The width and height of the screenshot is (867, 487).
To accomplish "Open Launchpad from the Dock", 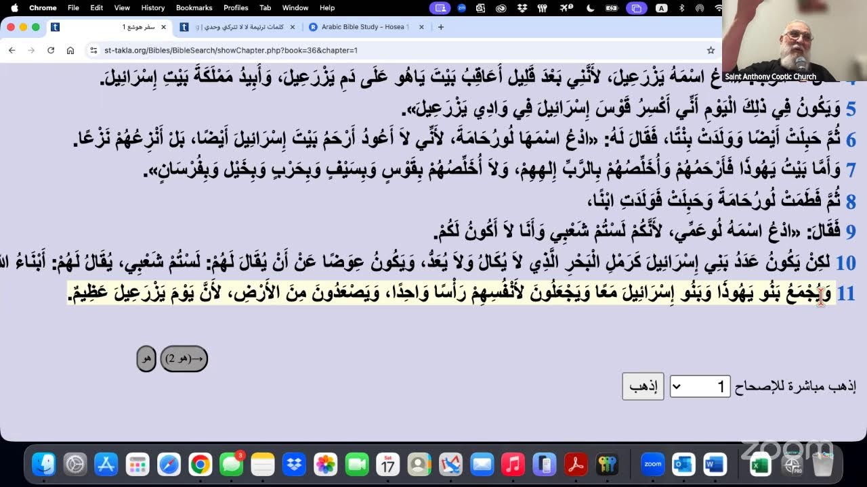I will (138, 464).
